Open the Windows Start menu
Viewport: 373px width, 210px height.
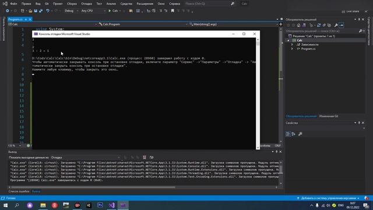[x=5, y=205]
